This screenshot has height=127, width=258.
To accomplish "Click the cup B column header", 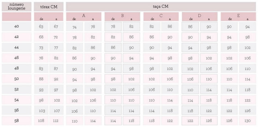I will 122,17.
